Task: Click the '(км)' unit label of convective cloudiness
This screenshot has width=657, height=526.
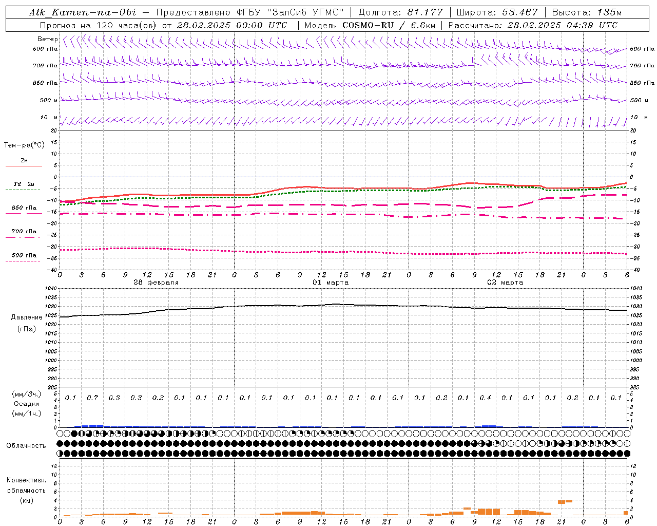Action: pos(27,500)
